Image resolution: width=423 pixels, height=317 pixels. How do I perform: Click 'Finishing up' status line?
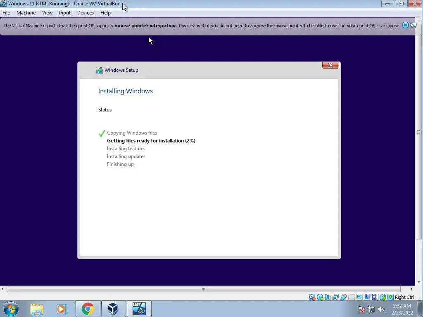(x=120, y=164)
